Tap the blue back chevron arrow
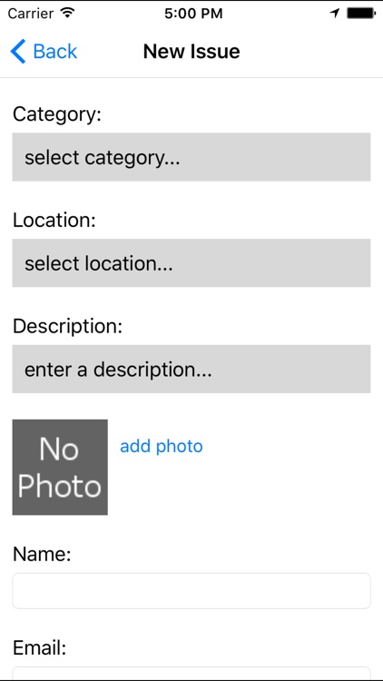Viewport: 383px width, 681px height. 18,51
